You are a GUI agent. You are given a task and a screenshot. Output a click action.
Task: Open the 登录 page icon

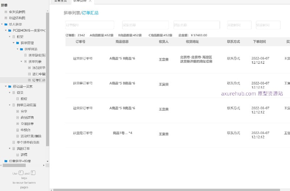[x=14, y=93]
